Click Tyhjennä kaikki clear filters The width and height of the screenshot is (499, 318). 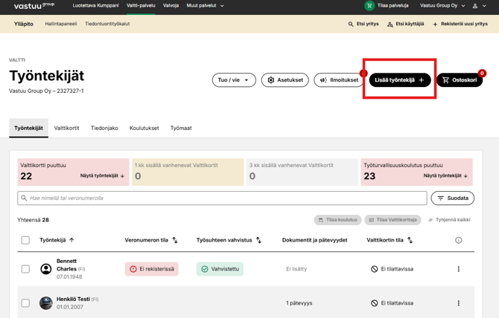pos(449,220)
